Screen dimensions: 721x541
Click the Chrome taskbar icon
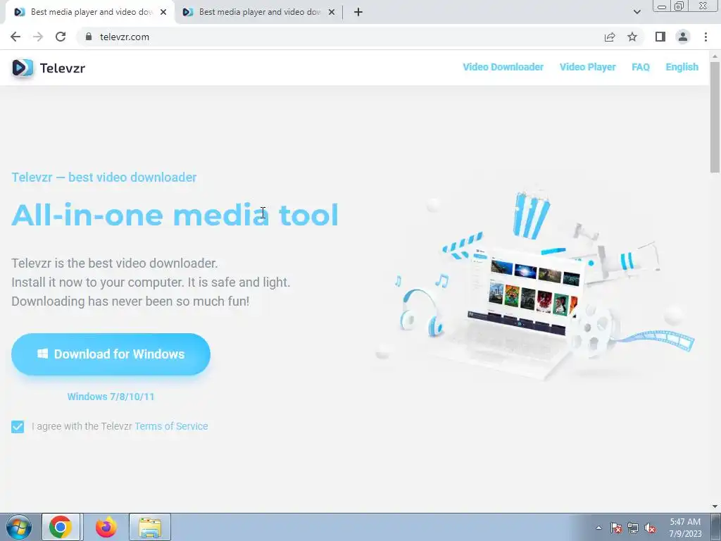click(61, 527)
